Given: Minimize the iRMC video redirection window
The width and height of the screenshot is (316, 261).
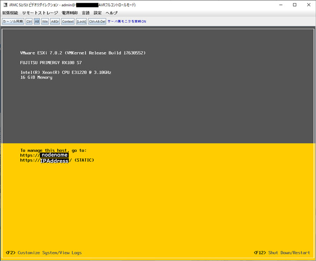Looking at the screenshot, I should 281,5.
